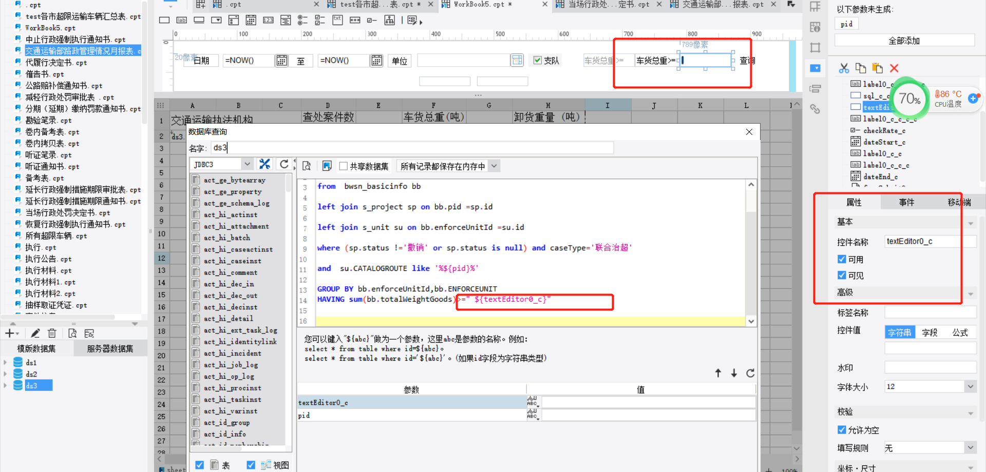Uncheck the 可见 visible checkbox
This screenshot has width=986, height=472.
pyautogui.click(x=842, y=276)
